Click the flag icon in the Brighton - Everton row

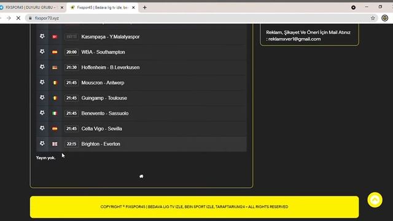coord(55,144)
